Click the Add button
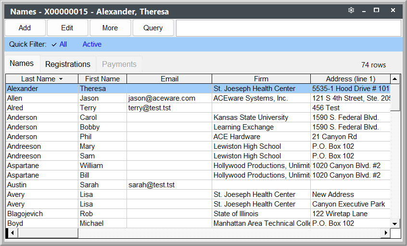This screenshot has width=407, height=246. (25, 28)
